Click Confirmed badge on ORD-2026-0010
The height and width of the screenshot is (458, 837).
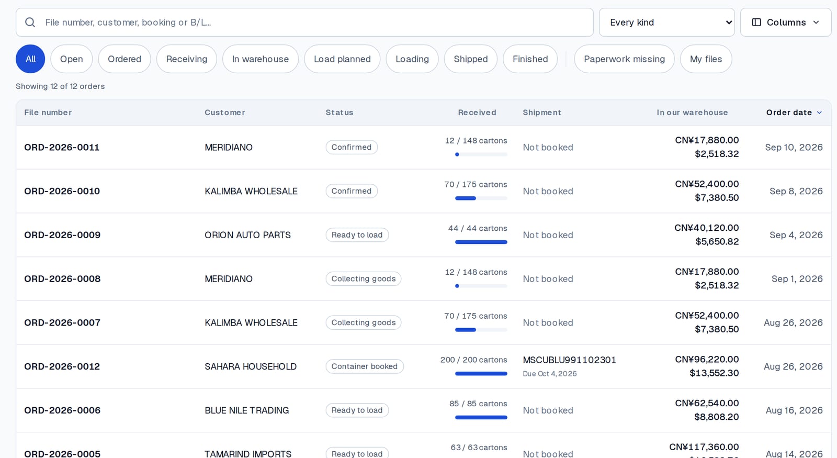[x=352, y=191]
